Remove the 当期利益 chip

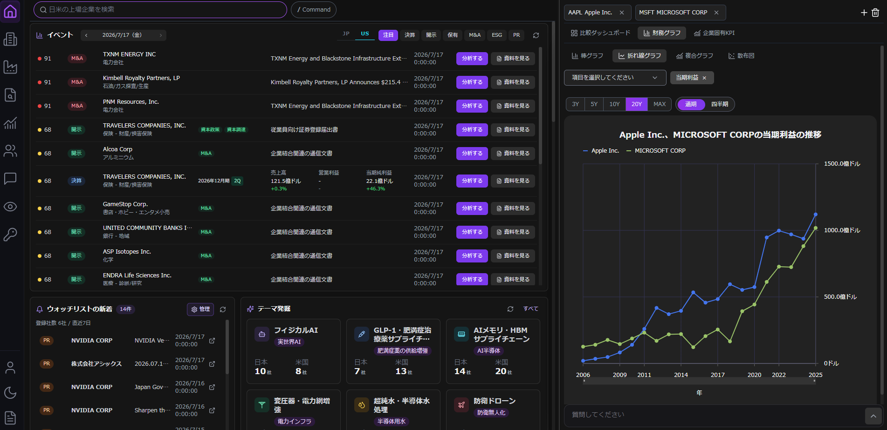pyautogui.click(x=704, y=78)
